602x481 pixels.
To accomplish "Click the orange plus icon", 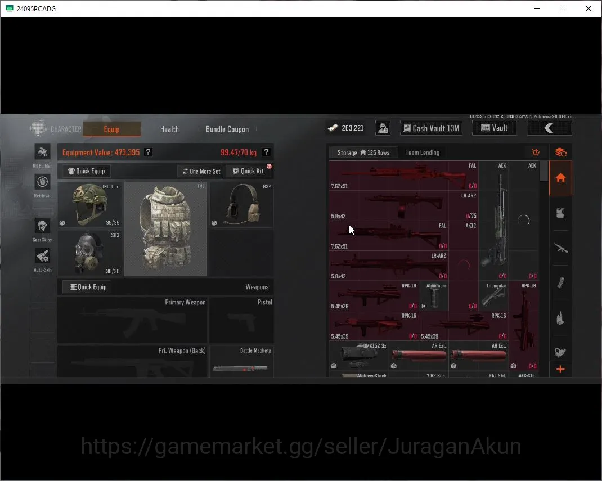I will point(560,369).
